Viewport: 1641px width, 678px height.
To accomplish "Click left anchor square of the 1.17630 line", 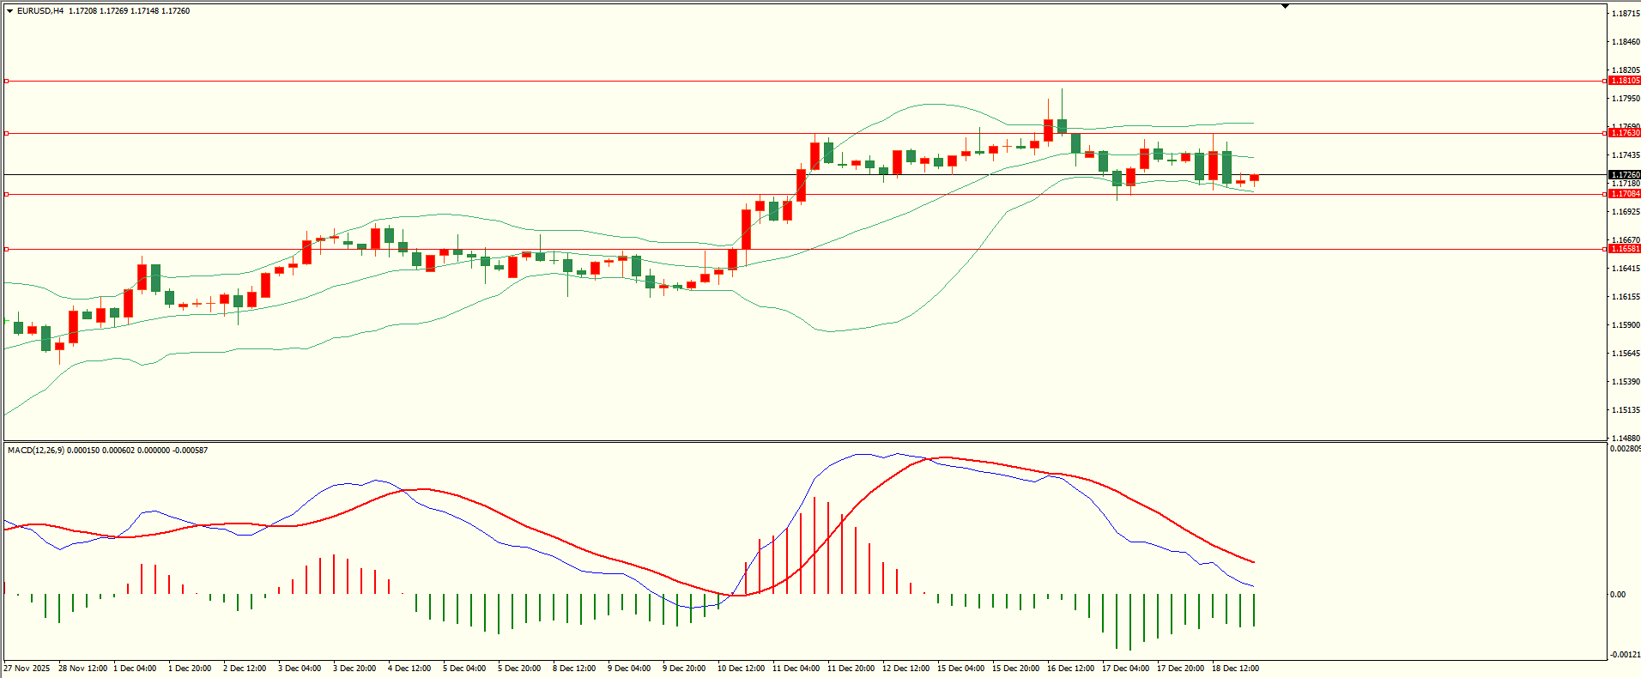I will click(x=7, y=133).
